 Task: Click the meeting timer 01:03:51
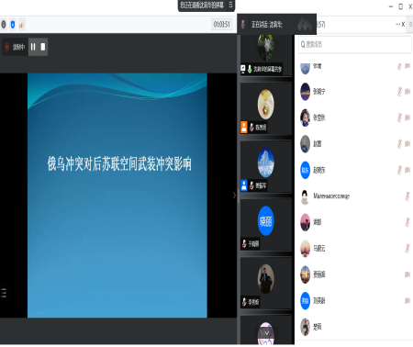[x=222, y=24]
